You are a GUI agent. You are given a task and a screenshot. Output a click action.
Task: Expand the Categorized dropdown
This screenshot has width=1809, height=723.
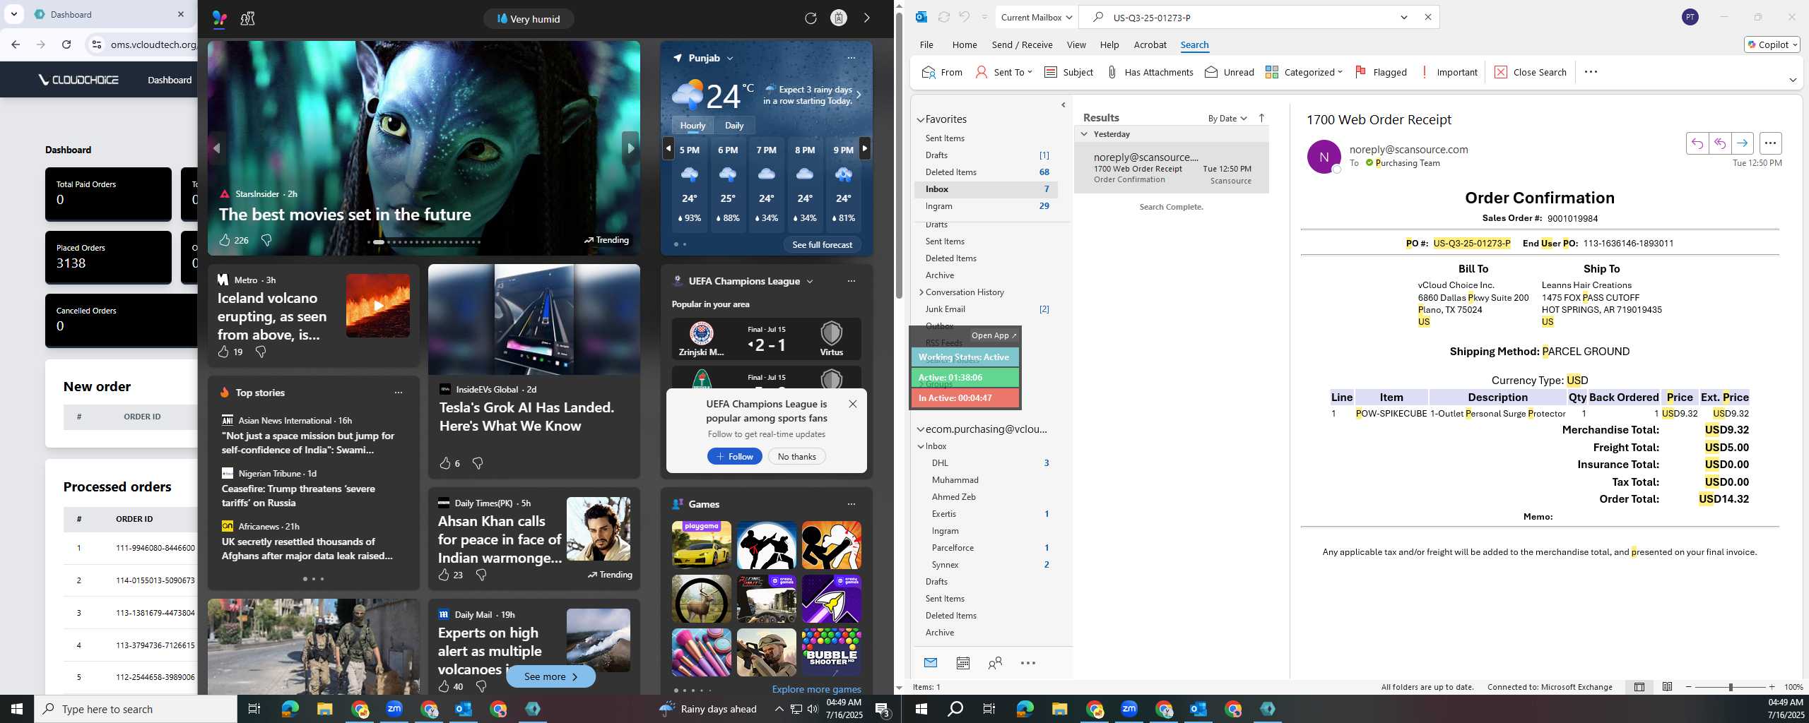1340,72
